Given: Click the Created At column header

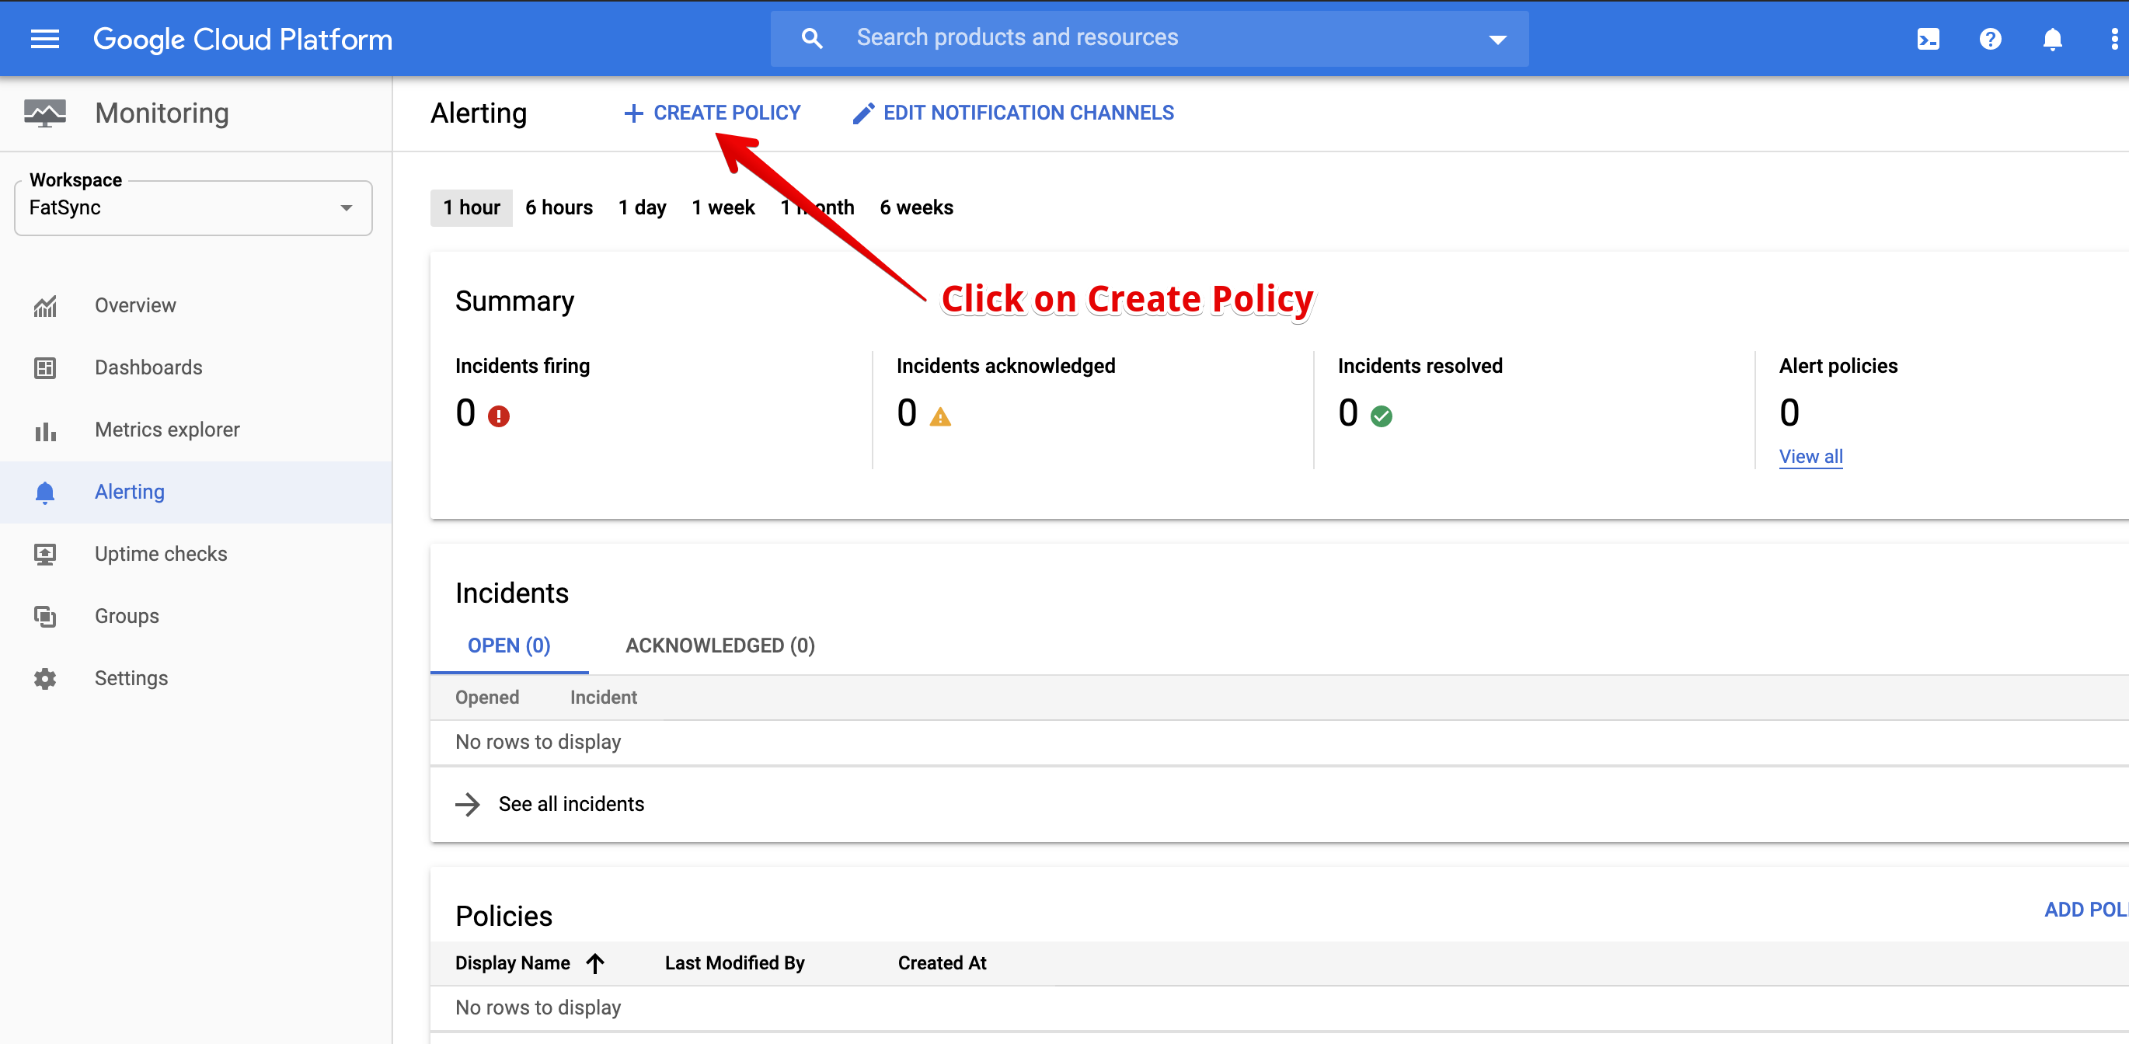Looking at the screenshot, I should [943, 963].
